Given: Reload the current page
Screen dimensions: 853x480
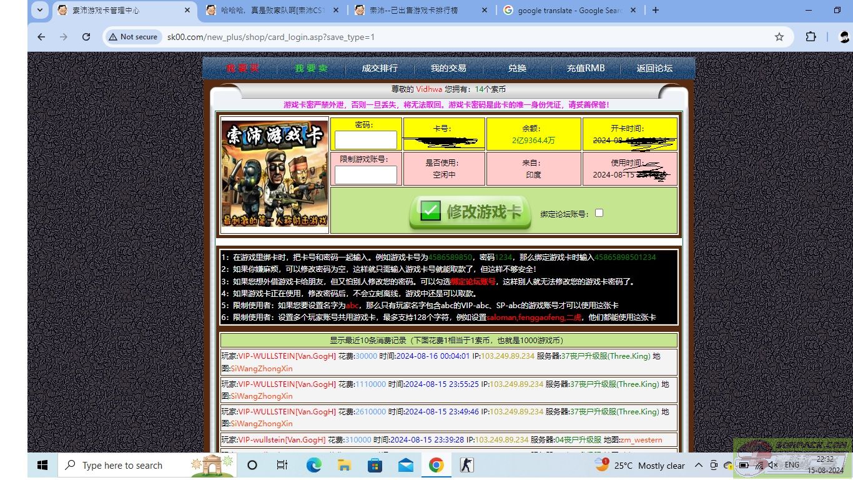Looking at the screenshot, I should click(85, 37).
